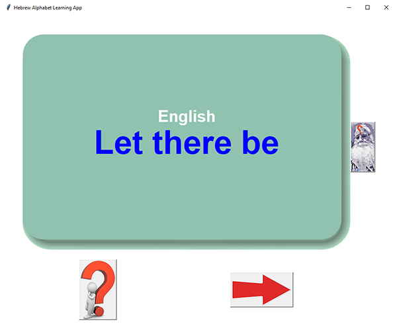This screenshot has width=397, height=336.
Task: Click the small red question mark on sage's forehead
Action: tap(360, 129)
